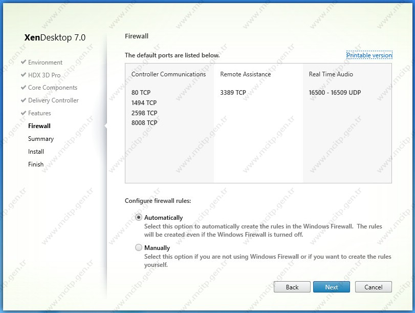The width and height of the screenshot is (415, 313).
Task: Cancel the XenDesktop installation
Action: [373, 287]
